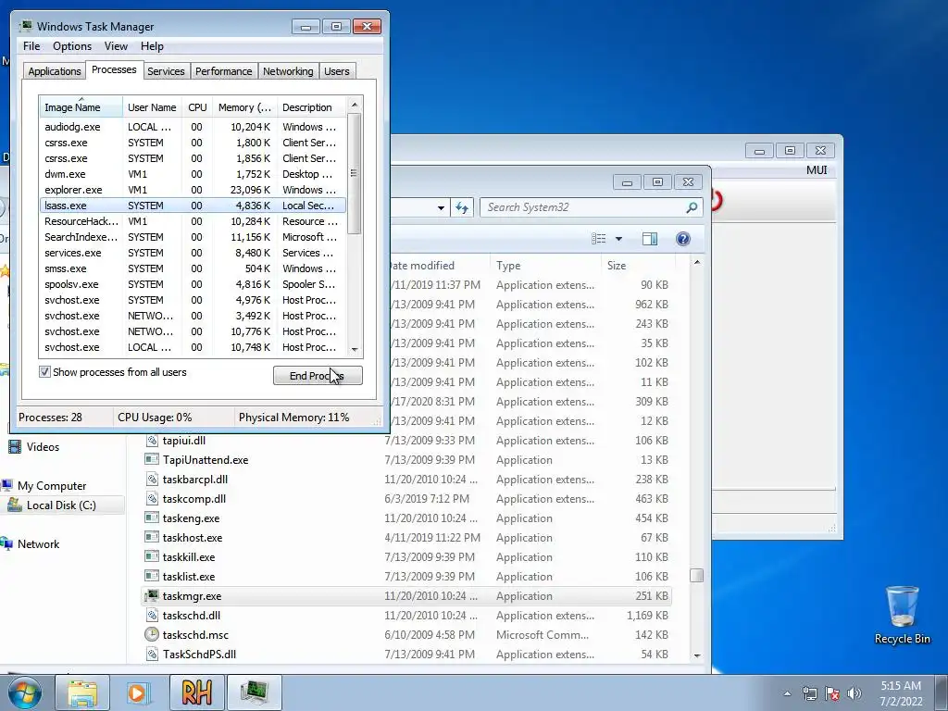This screenshot has height=711, width=948.
Task: Open the address bar history dropdown
Action: point(441,207)
